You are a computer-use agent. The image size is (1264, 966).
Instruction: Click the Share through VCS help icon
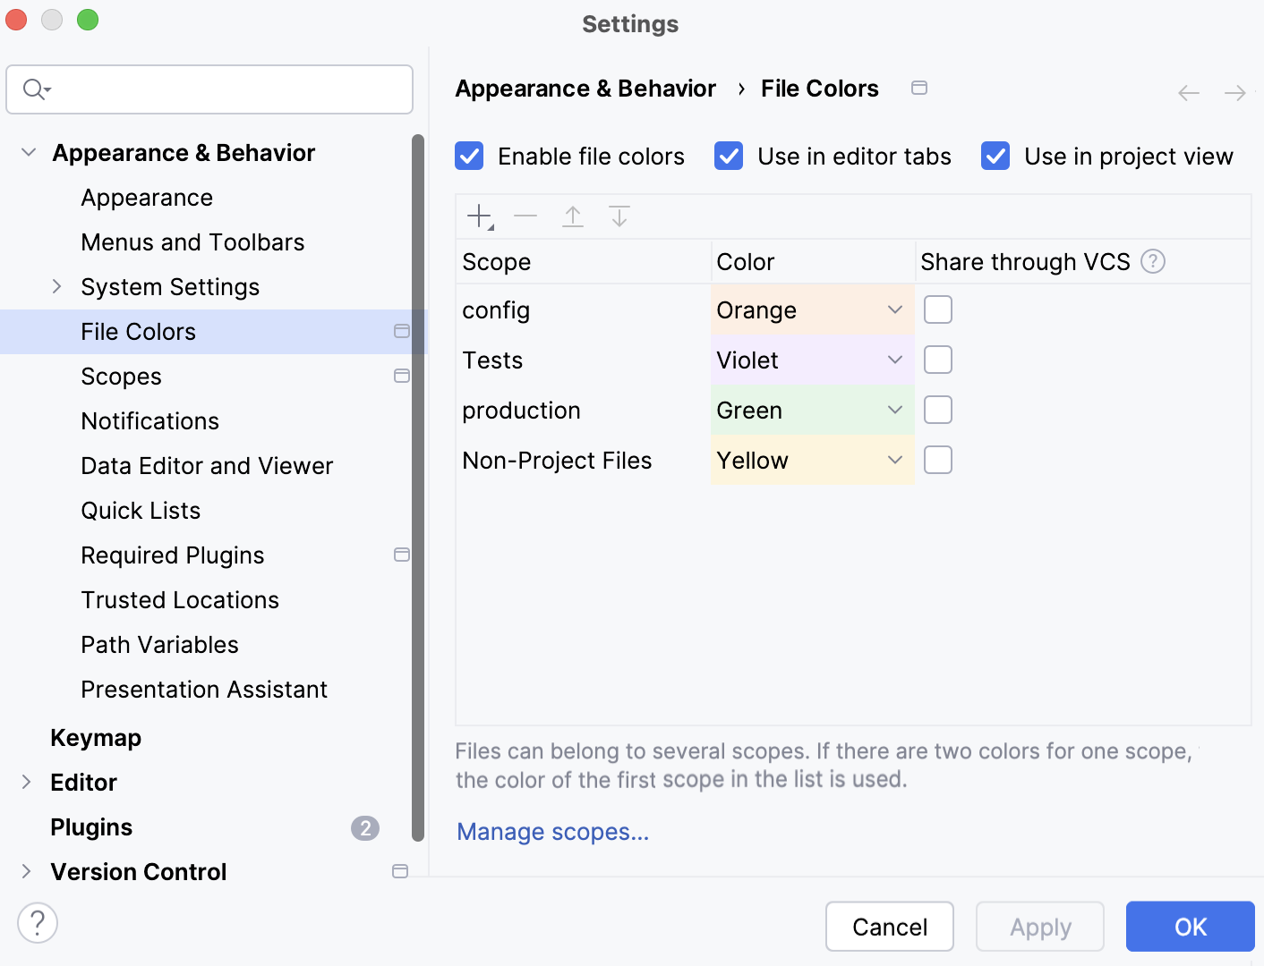1153,261
